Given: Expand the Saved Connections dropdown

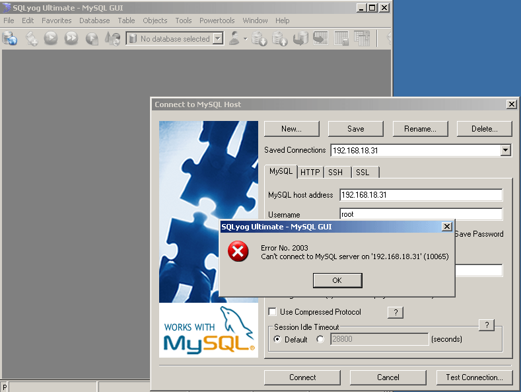Looking at the screenshot, I should (x=505, y=151).
